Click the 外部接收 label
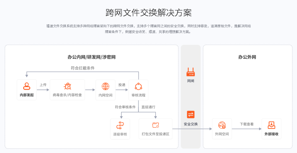297x153 pixels. pyautogui.click(x=271, y=134)
